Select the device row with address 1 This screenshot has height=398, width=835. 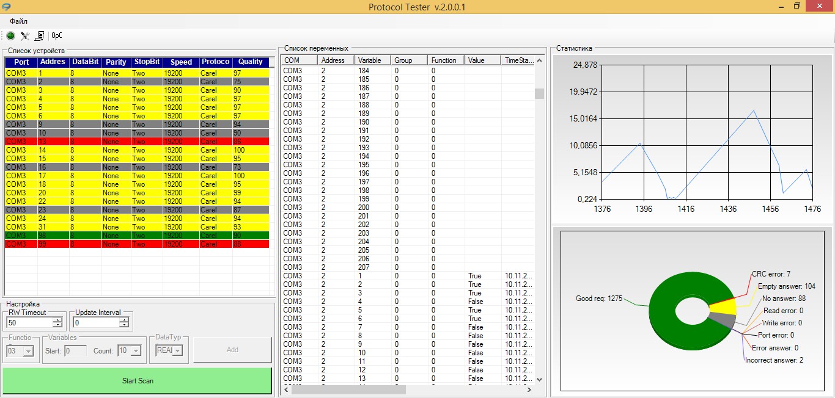click(138, 73)
